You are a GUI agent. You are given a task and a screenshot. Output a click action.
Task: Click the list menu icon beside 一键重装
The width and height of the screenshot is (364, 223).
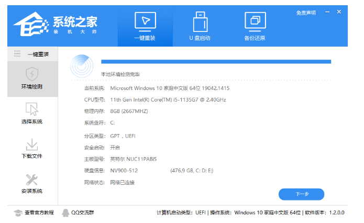[17, 54]
